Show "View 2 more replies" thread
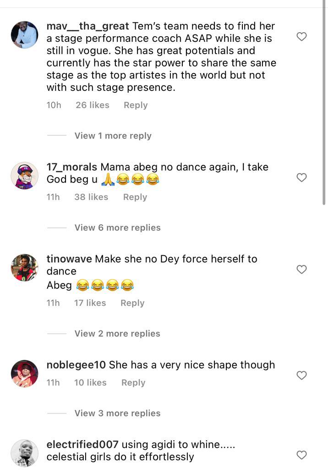The height and width of the screenshot is (470, 328). click(117, 334)
